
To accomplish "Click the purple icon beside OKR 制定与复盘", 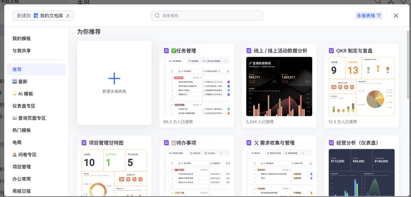I will [x=331, y=51].
